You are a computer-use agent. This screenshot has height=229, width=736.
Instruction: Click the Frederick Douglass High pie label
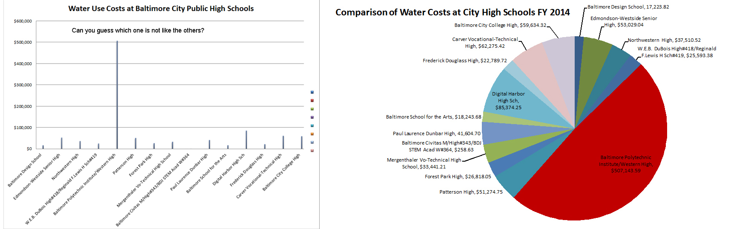pyautogui.click(x=464, y=61)
